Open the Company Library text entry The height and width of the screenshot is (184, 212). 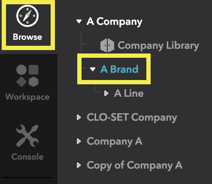click(x=158, y=46)
